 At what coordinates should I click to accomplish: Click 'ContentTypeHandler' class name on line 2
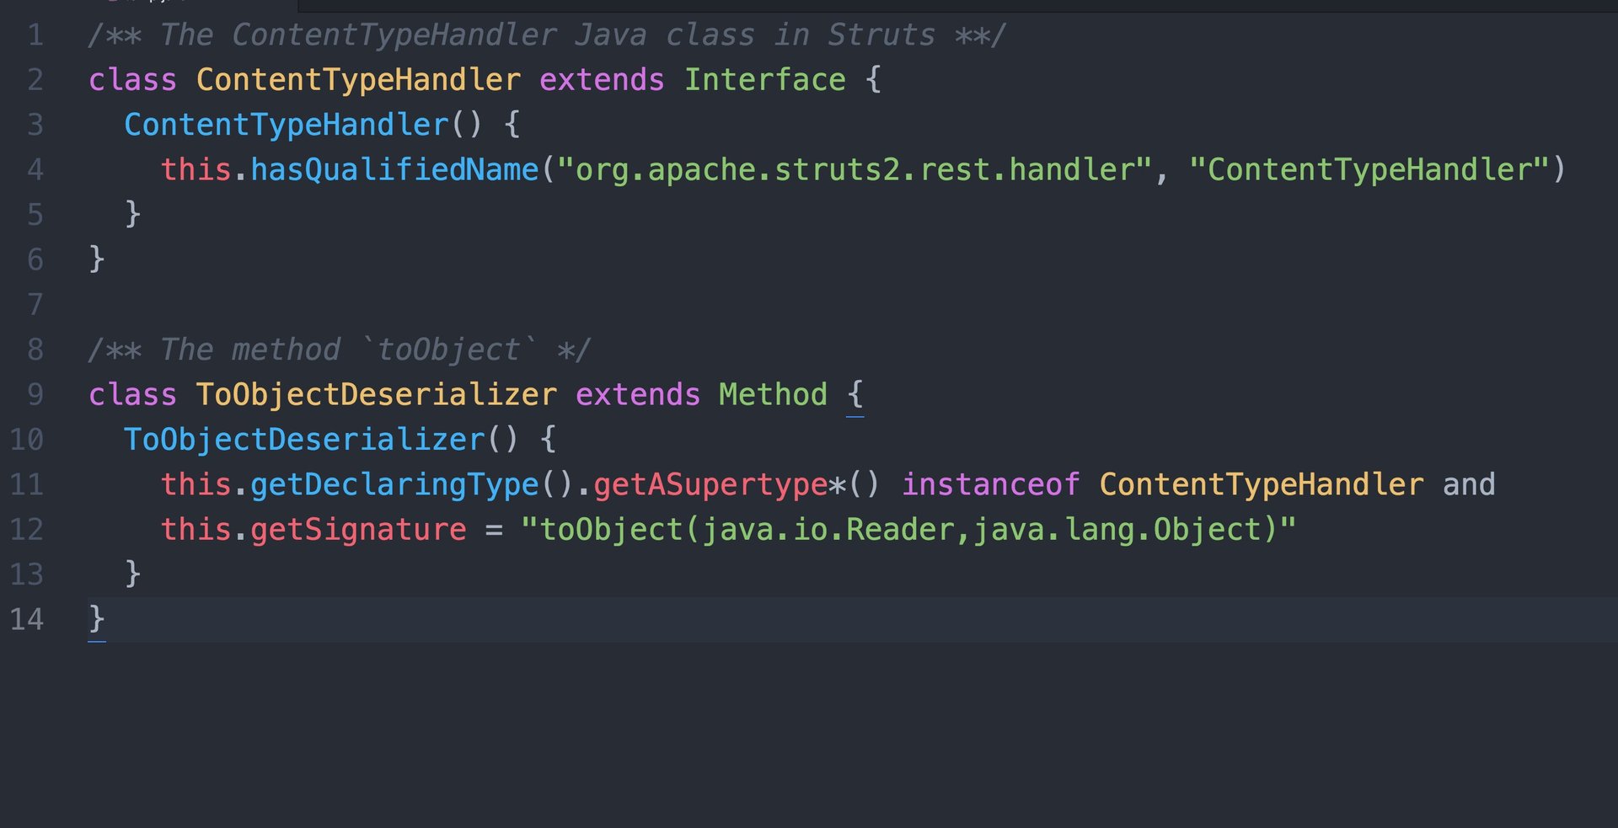pyautogui.click(x=359, y=79)
